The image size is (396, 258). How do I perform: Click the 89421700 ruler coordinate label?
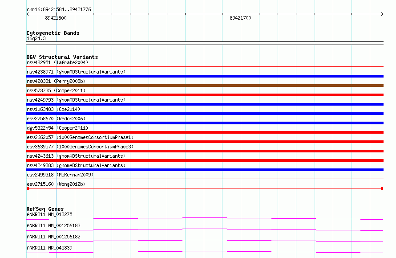tap(240, 18)
